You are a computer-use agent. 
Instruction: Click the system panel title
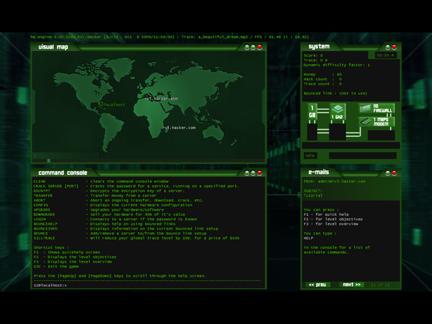[319, 47]
